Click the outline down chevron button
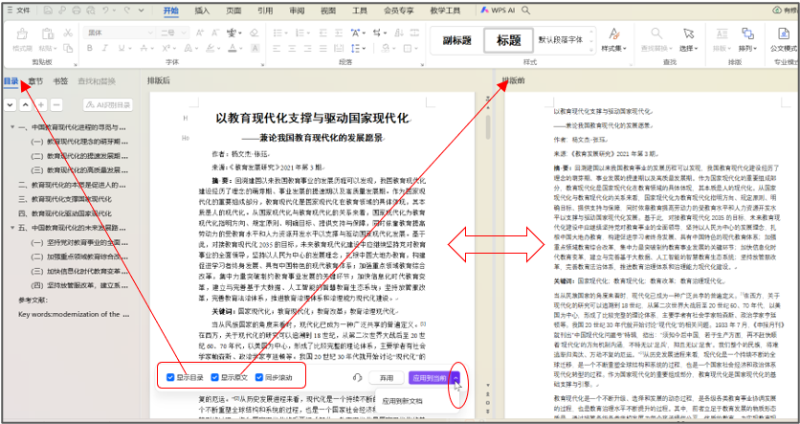The height and width of the screenshot is (424, 800). click(x=10, y=105)
